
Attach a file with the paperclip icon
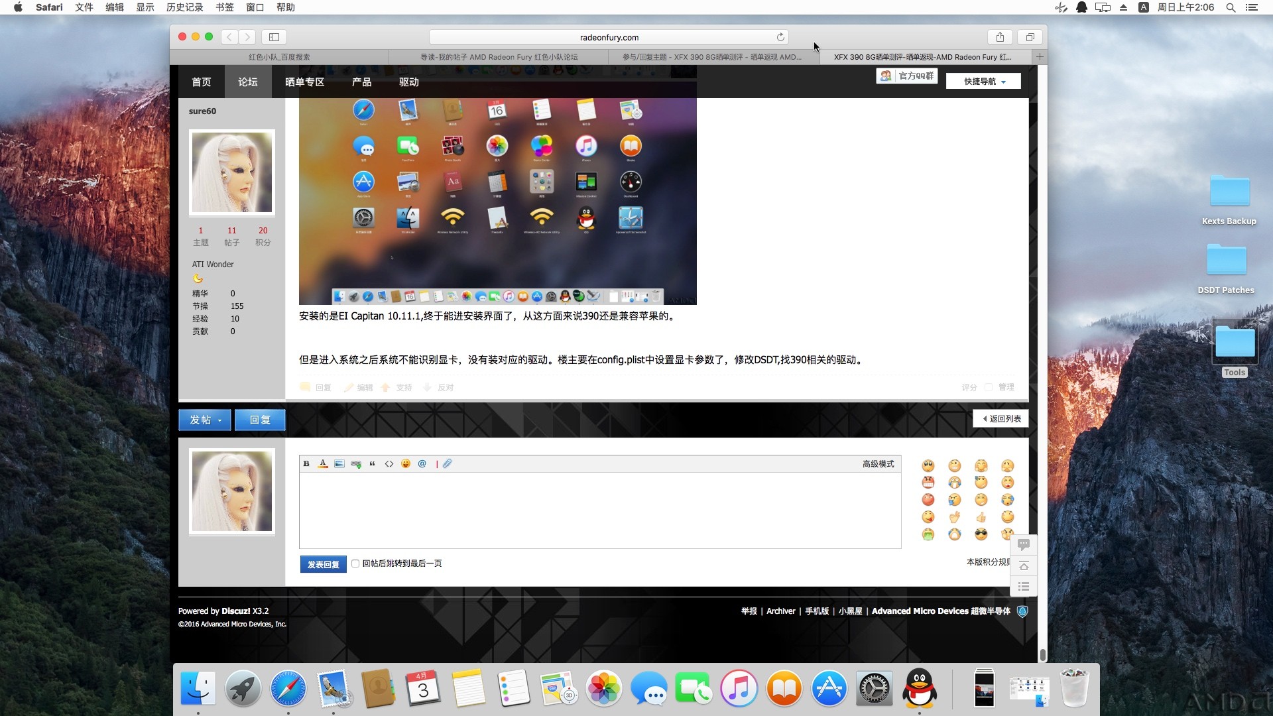point(448,464)
